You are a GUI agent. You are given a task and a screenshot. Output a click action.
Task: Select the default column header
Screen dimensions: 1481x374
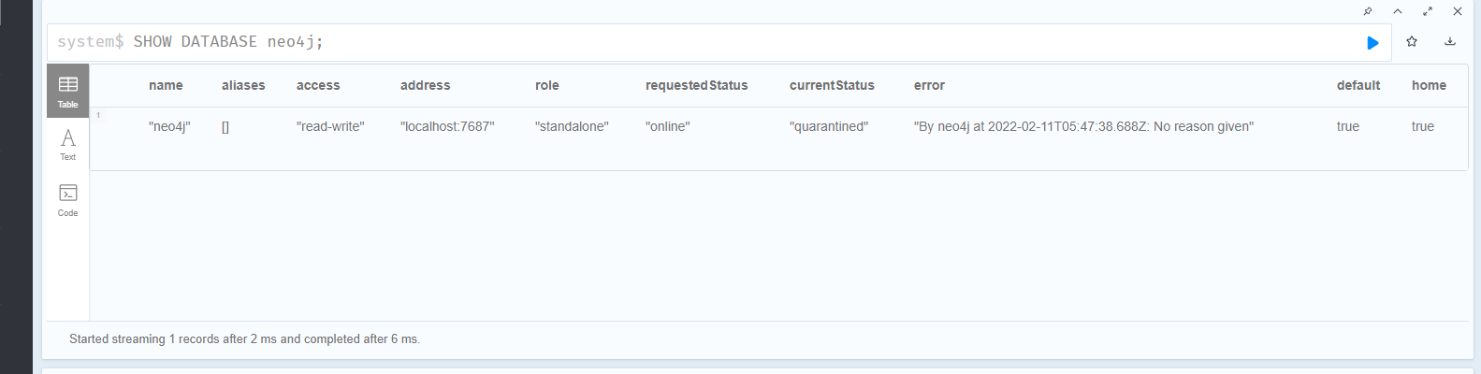pos(1358,85)
